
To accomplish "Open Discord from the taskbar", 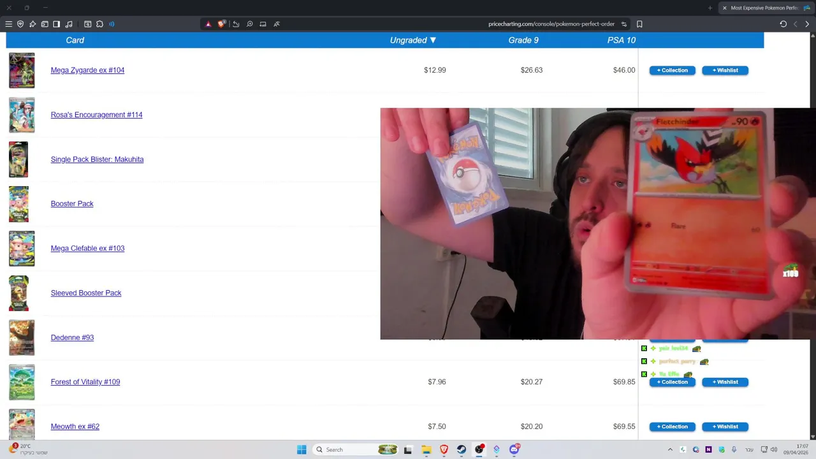I will (514, 449).
